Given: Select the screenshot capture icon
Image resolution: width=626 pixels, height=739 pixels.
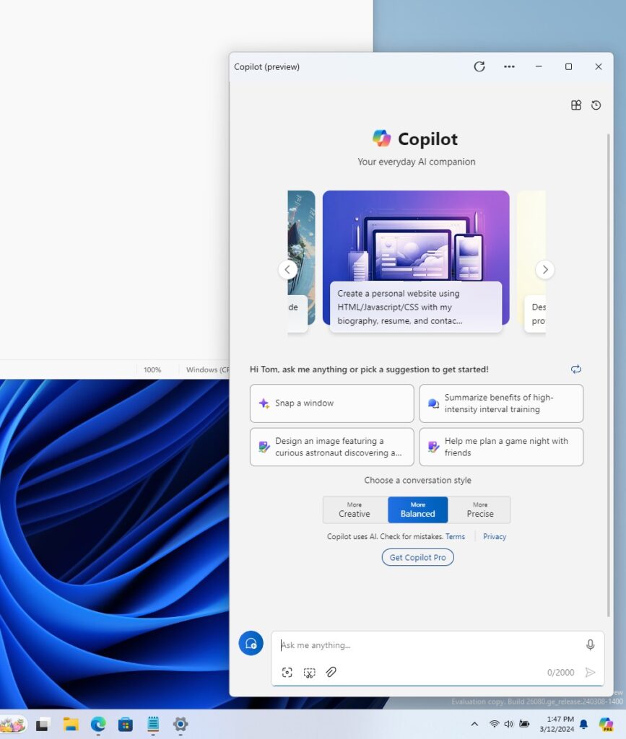Looking at the screenshot, I should pos(287,672).
